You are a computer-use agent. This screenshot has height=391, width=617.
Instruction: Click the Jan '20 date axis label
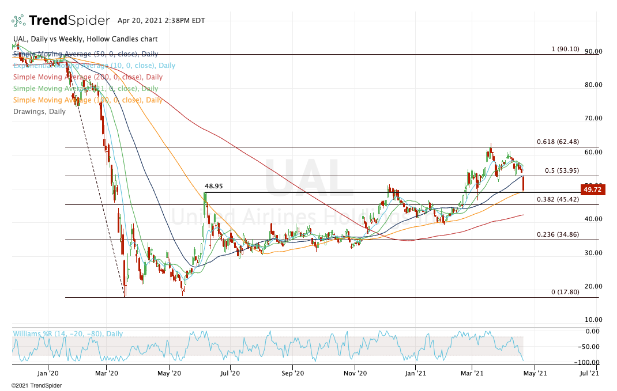tap(48, 373)
